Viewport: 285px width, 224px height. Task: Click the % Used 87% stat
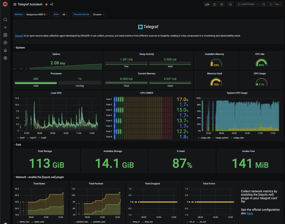(x=182, y=163)
